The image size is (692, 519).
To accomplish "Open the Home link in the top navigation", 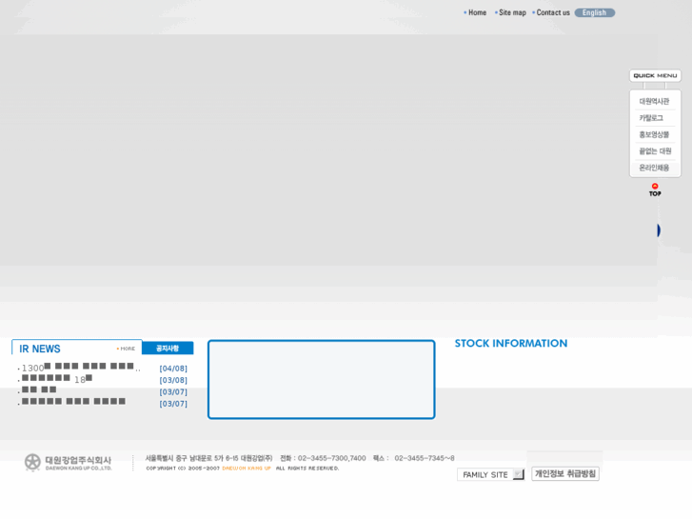I will (x=477, y=12).
